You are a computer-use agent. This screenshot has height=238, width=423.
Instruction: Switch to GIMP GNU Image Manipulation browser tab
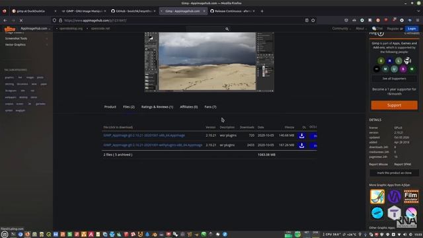[84, 11]
